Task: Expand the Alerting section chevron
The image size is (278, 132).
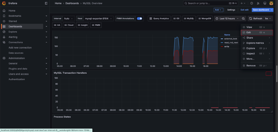Action: pyautogui.click(x=46, y=37)
